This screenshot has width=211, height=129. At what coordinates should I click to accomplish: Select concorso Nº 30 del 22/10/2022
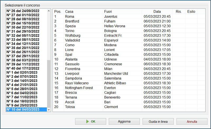click(27, 27)
